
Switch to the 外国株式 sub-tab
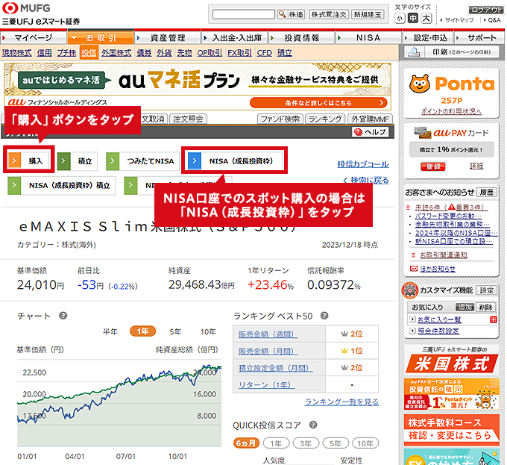[116, 53]
